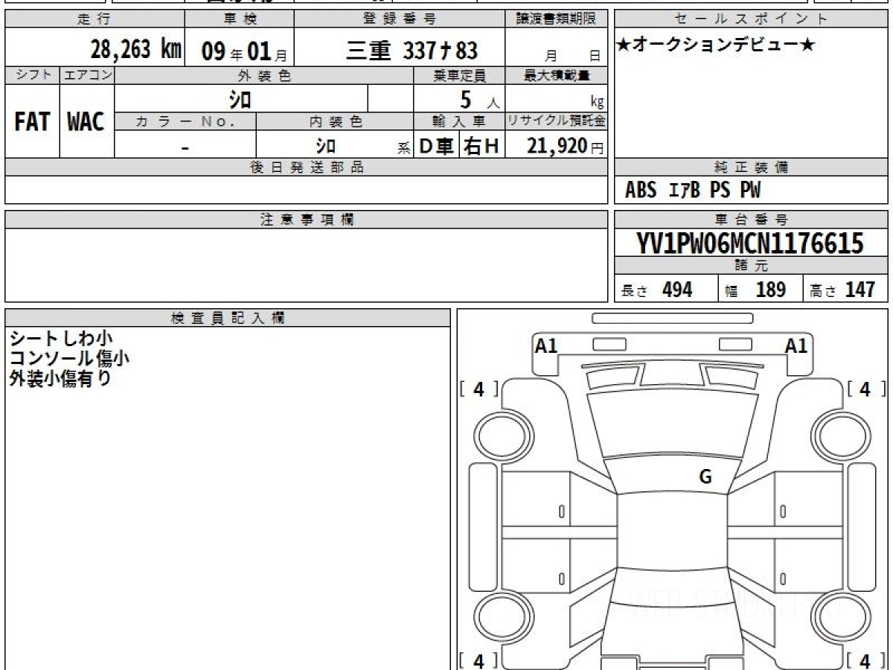
Task: Click the G damage mark on the diagram
Action: coord(705,477)
